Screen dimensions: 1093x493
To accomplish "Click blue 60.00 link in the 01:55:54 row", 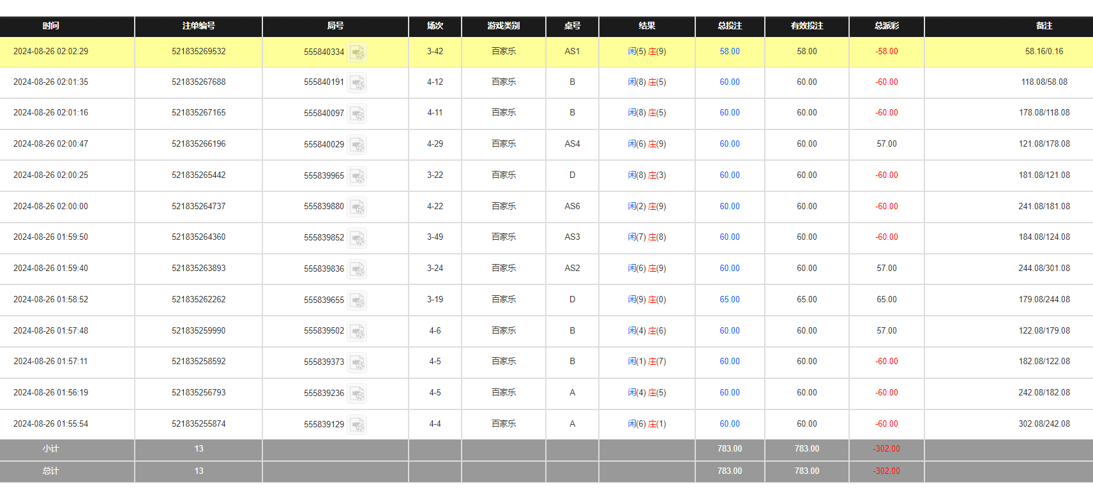I will point(729,424).
